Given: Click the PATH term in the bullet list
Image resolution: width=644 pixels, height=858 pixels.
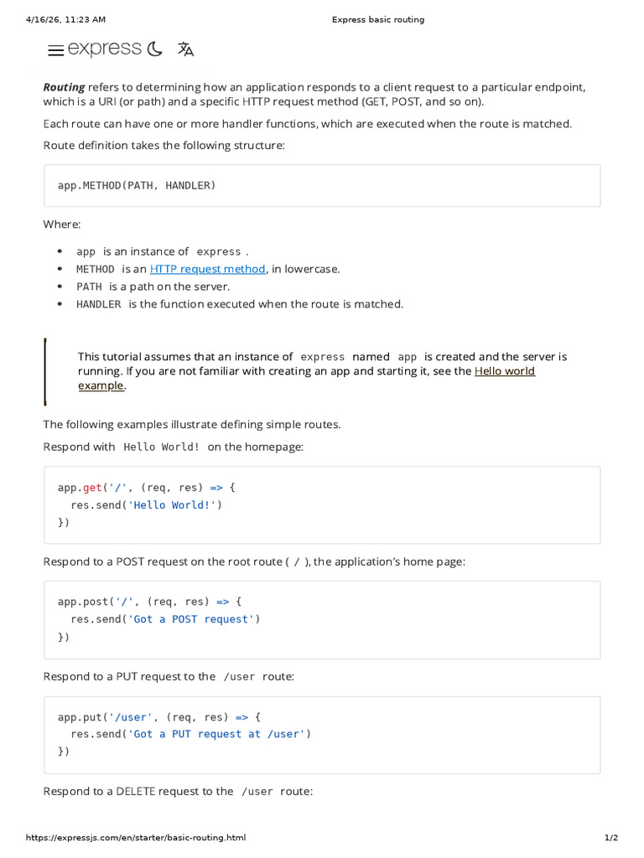Looking at the screenshot, I should tap(89, 287).
